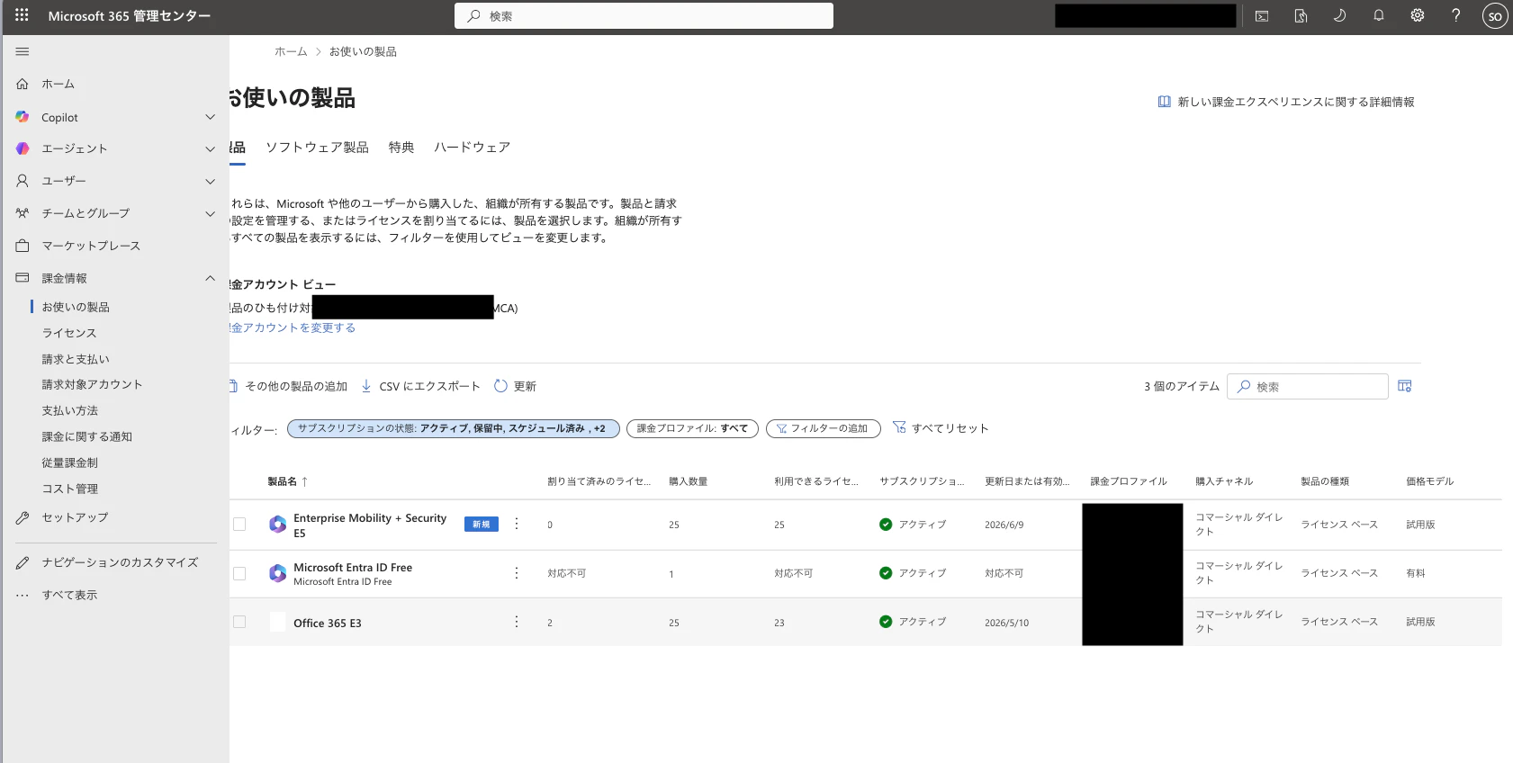
Task: Sort by 購入数量 column header
Action: pyautogui.click(x=688, y=481)
